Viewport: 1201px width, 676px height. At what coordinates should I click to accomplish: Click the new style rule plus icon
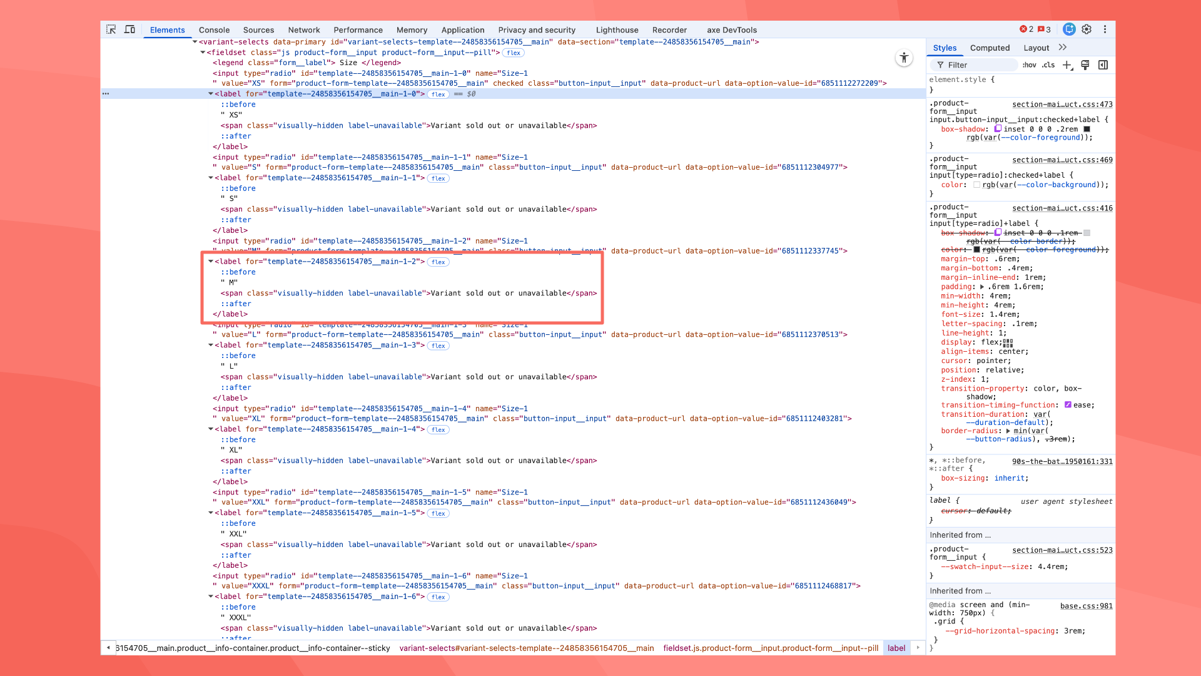(x=1067, y=65)
